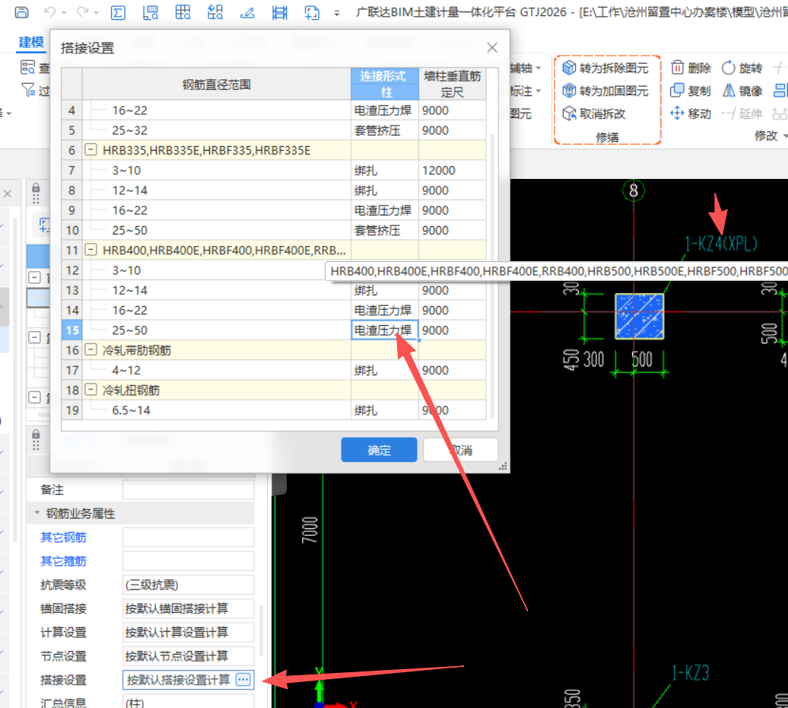Toggle the lower property panel lock icon
Screen dimensions: 788x708
click(36, 435)
